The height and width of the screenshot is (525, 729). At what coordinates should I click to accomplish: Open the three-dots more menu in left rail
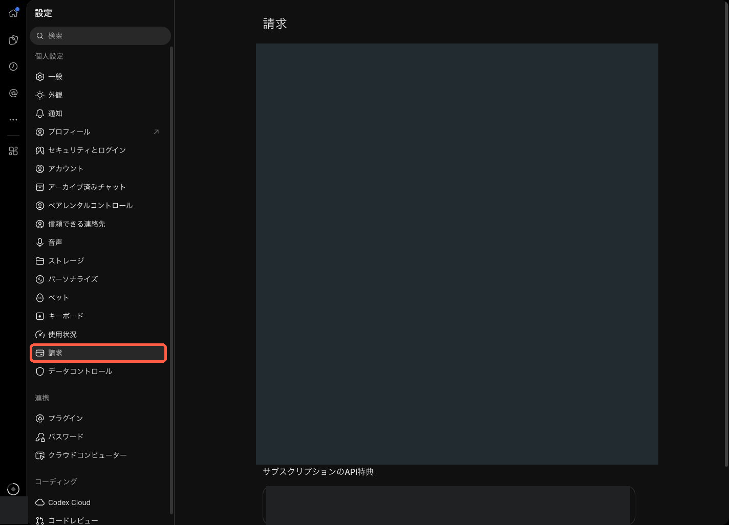pos(13,120)
